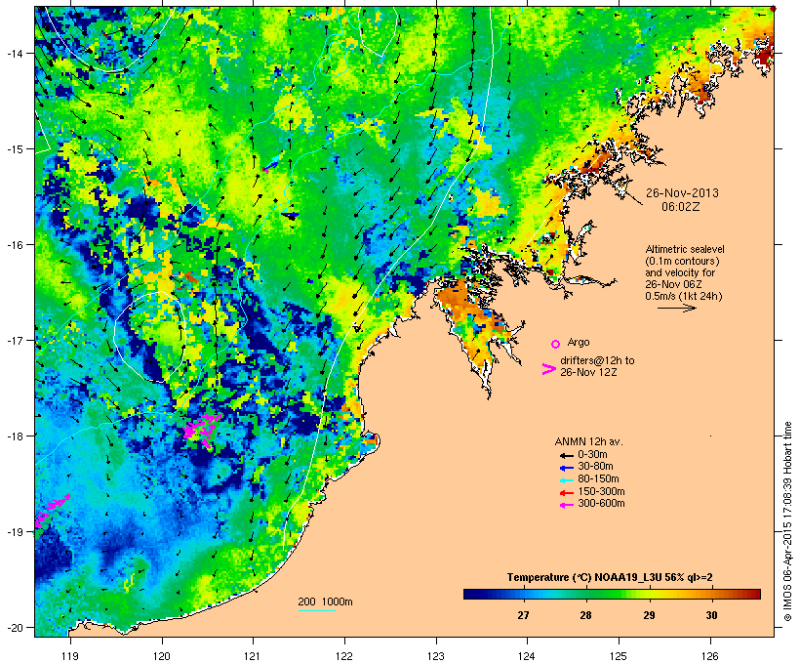800x664 pixels.
Task: Click the '0.5m/s (1kt 24h)' text
Action: click(684, 296)
